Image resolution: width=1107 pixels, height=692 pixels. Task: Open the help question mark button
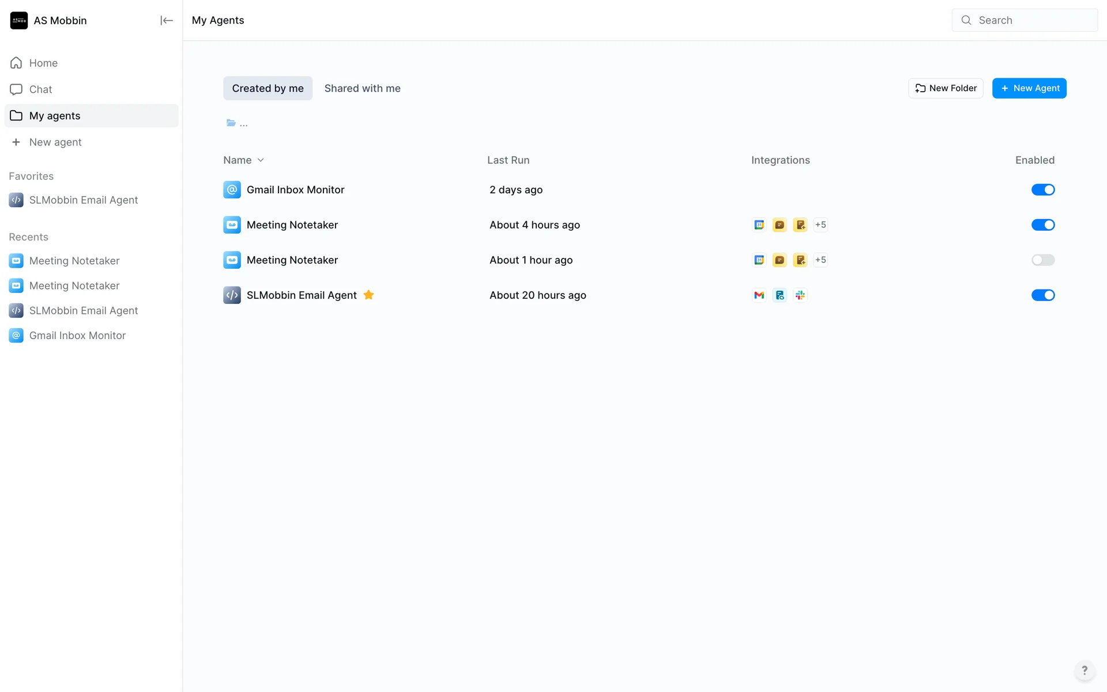(x=1084, y=670)
